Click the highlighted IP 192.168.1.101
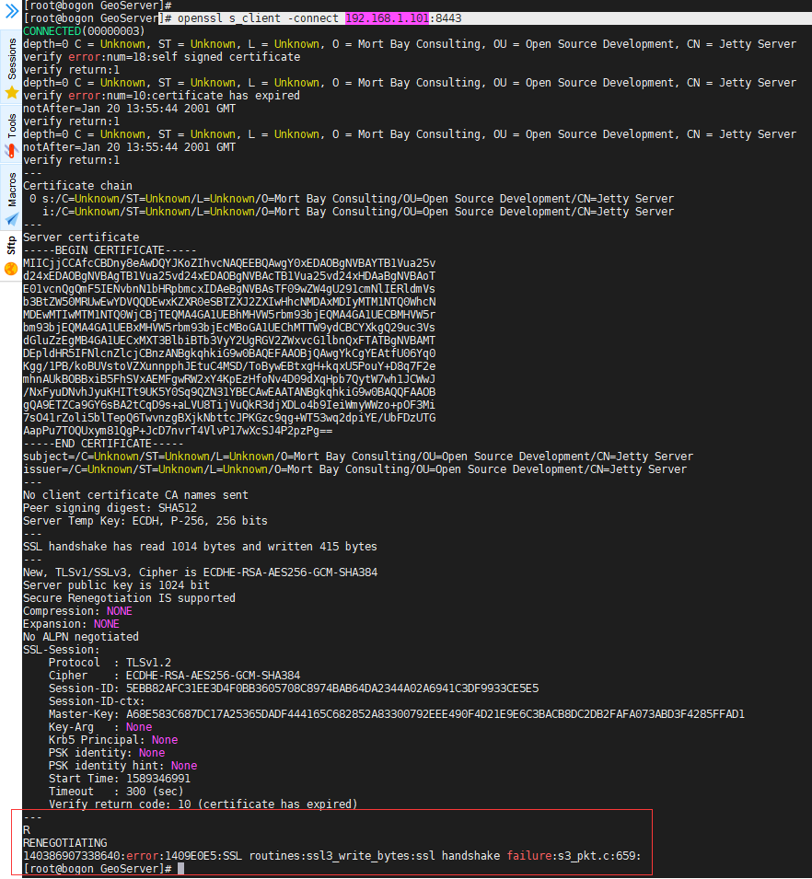The height and width of the screenshot is (879, 812). pyautogui.click(x=387, y=17)
